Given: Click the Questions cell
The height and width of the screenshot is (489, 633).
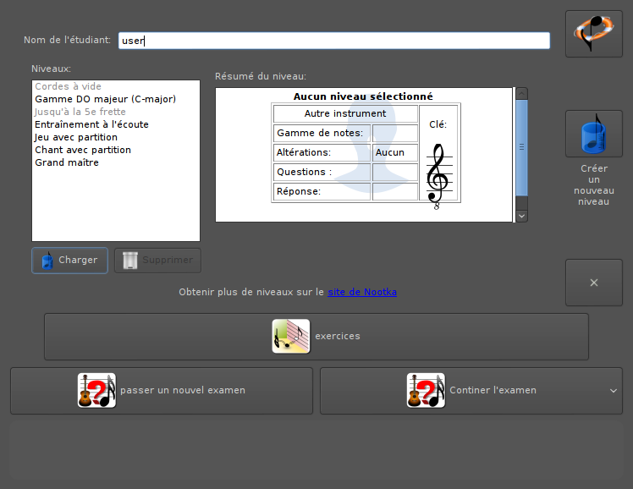Looking at the screenshot, I should (322, 172).
